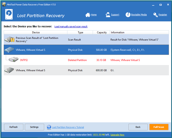This screenshot has height=138, width=172.
Task: Click Load manually saved scan result
Action: point(71,26)
